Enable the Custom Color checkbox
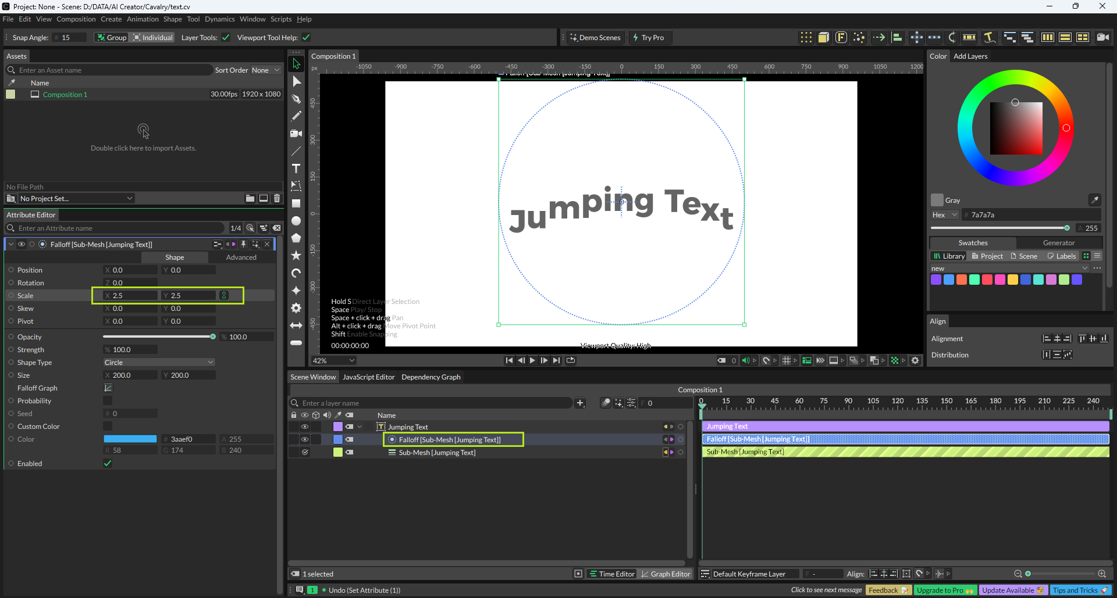Screen dimensions: 1117x598 click(108, 427)
